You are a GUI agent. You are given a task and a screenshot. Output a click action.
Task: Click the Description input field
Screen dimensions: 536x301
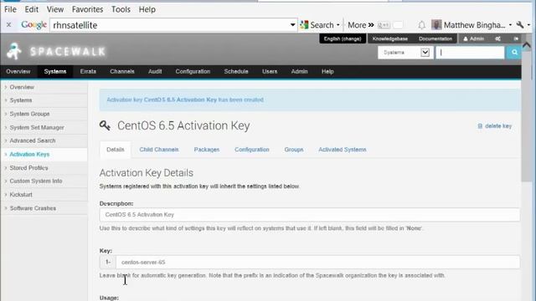310,215
